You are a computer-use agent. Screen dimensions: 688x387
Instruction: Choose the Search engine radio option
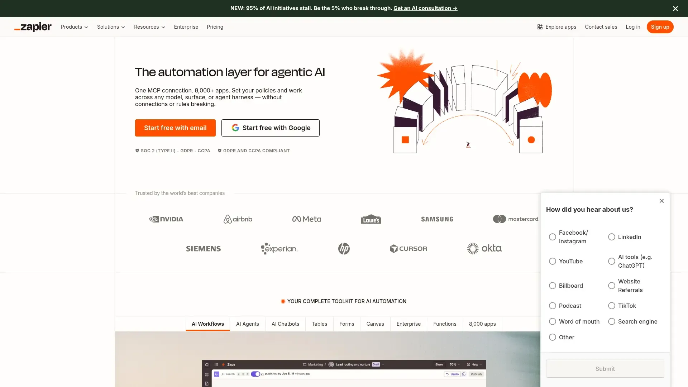pyautogui.click(x=612, y=321)
